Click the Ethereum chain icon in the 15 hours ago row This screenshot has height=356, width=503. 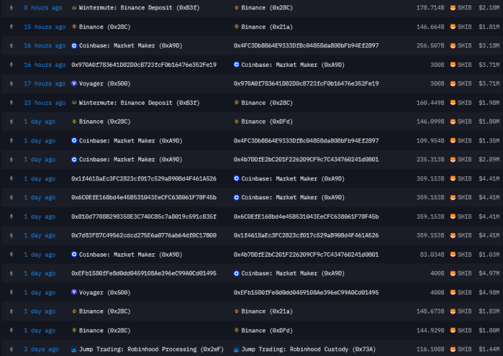tap(12, 26)
